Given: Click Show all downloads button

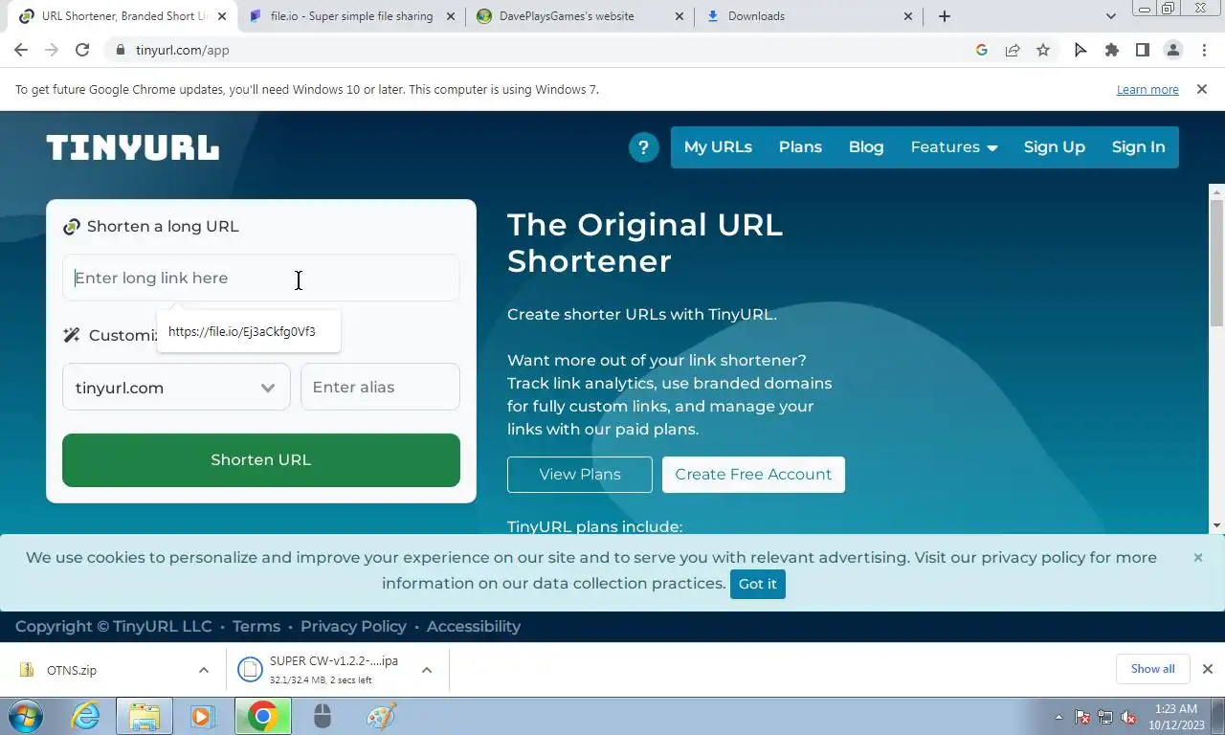Looking at the screenshot, I should 1152,669.
